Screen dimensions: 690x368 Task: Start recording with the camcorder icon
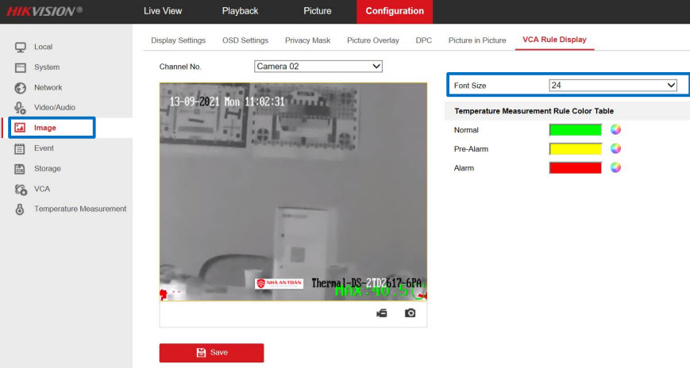(382, 313)
